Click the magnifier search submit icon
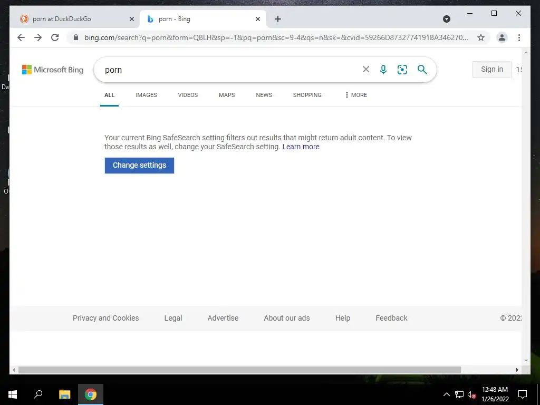 click(422, 70)
